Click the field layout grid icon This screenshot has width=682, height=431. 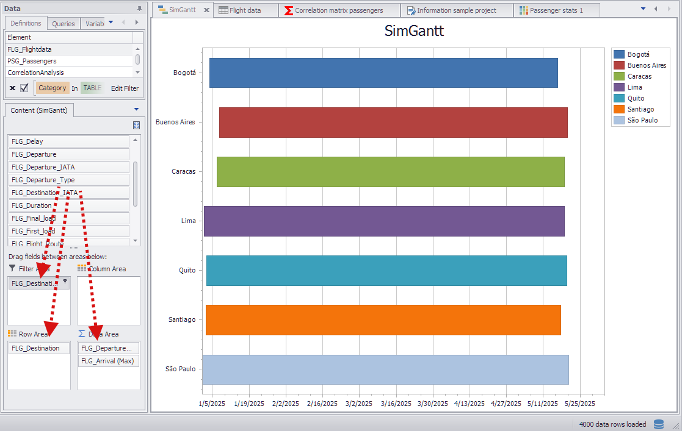point(136,125)
